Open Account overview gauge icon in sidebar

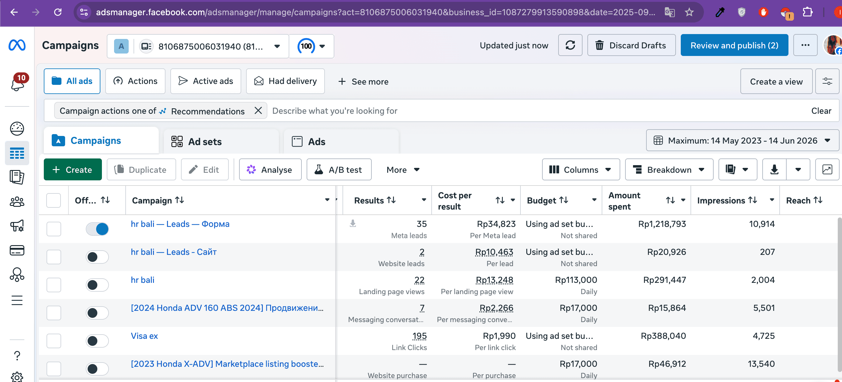[17, 129]
